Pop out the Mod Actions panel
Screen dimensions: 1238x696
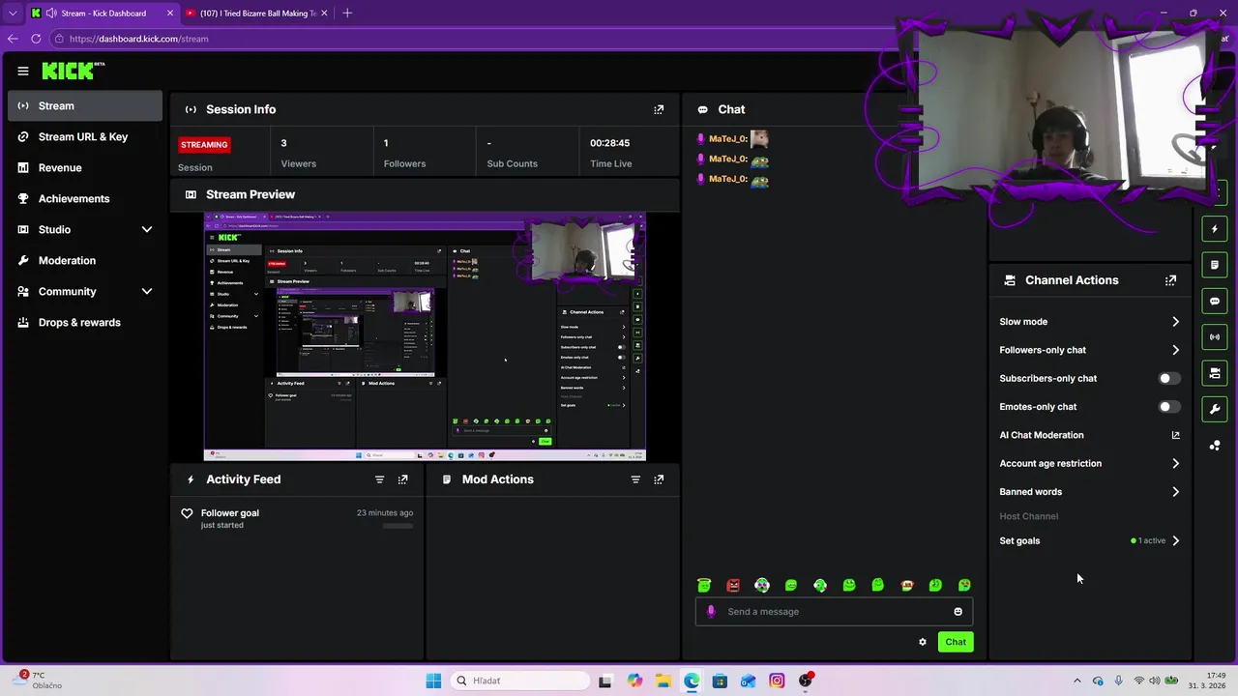(659, 479)
